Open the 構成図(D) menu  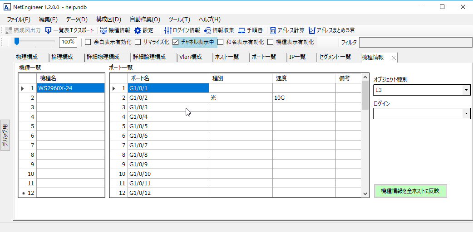(x=108, y=19)
